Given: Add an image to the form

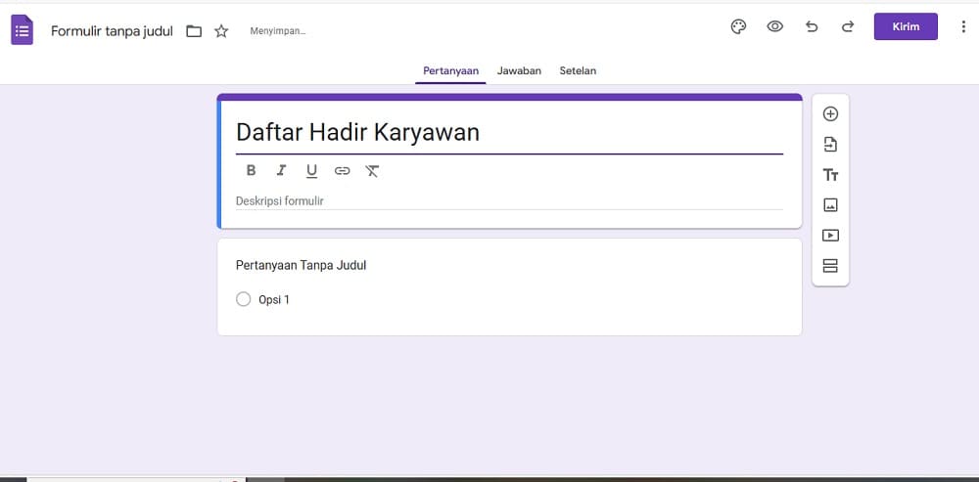Looking at the screenshot, I should click(830, 205).
